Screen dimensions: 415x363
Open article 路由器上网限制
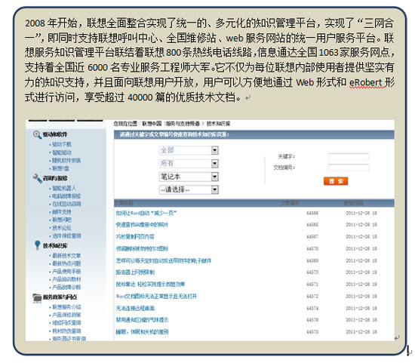coord(135,272)
